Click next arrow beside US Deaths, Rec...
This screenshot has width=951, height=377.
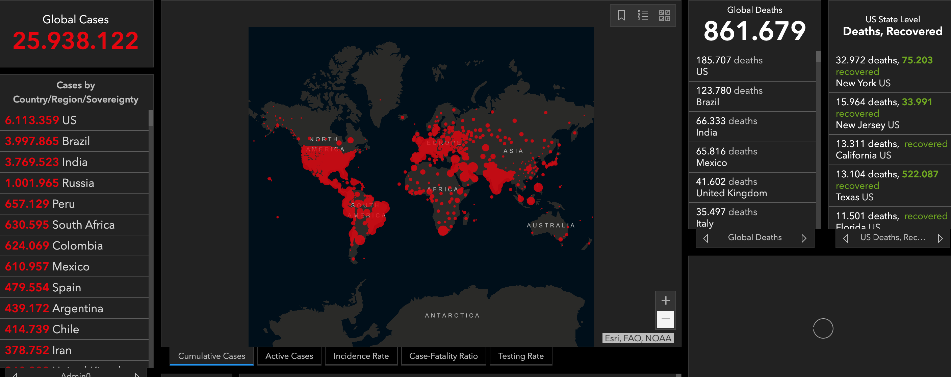pos(940,238)
